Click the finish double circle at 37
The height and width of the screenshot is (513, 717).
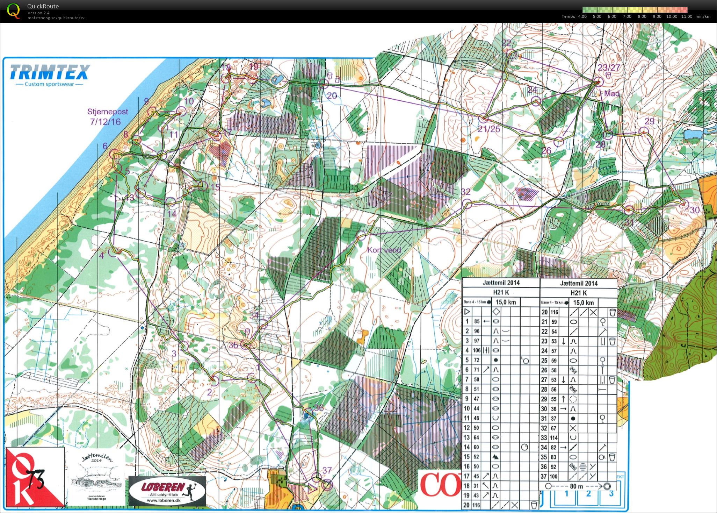(327, 485)
